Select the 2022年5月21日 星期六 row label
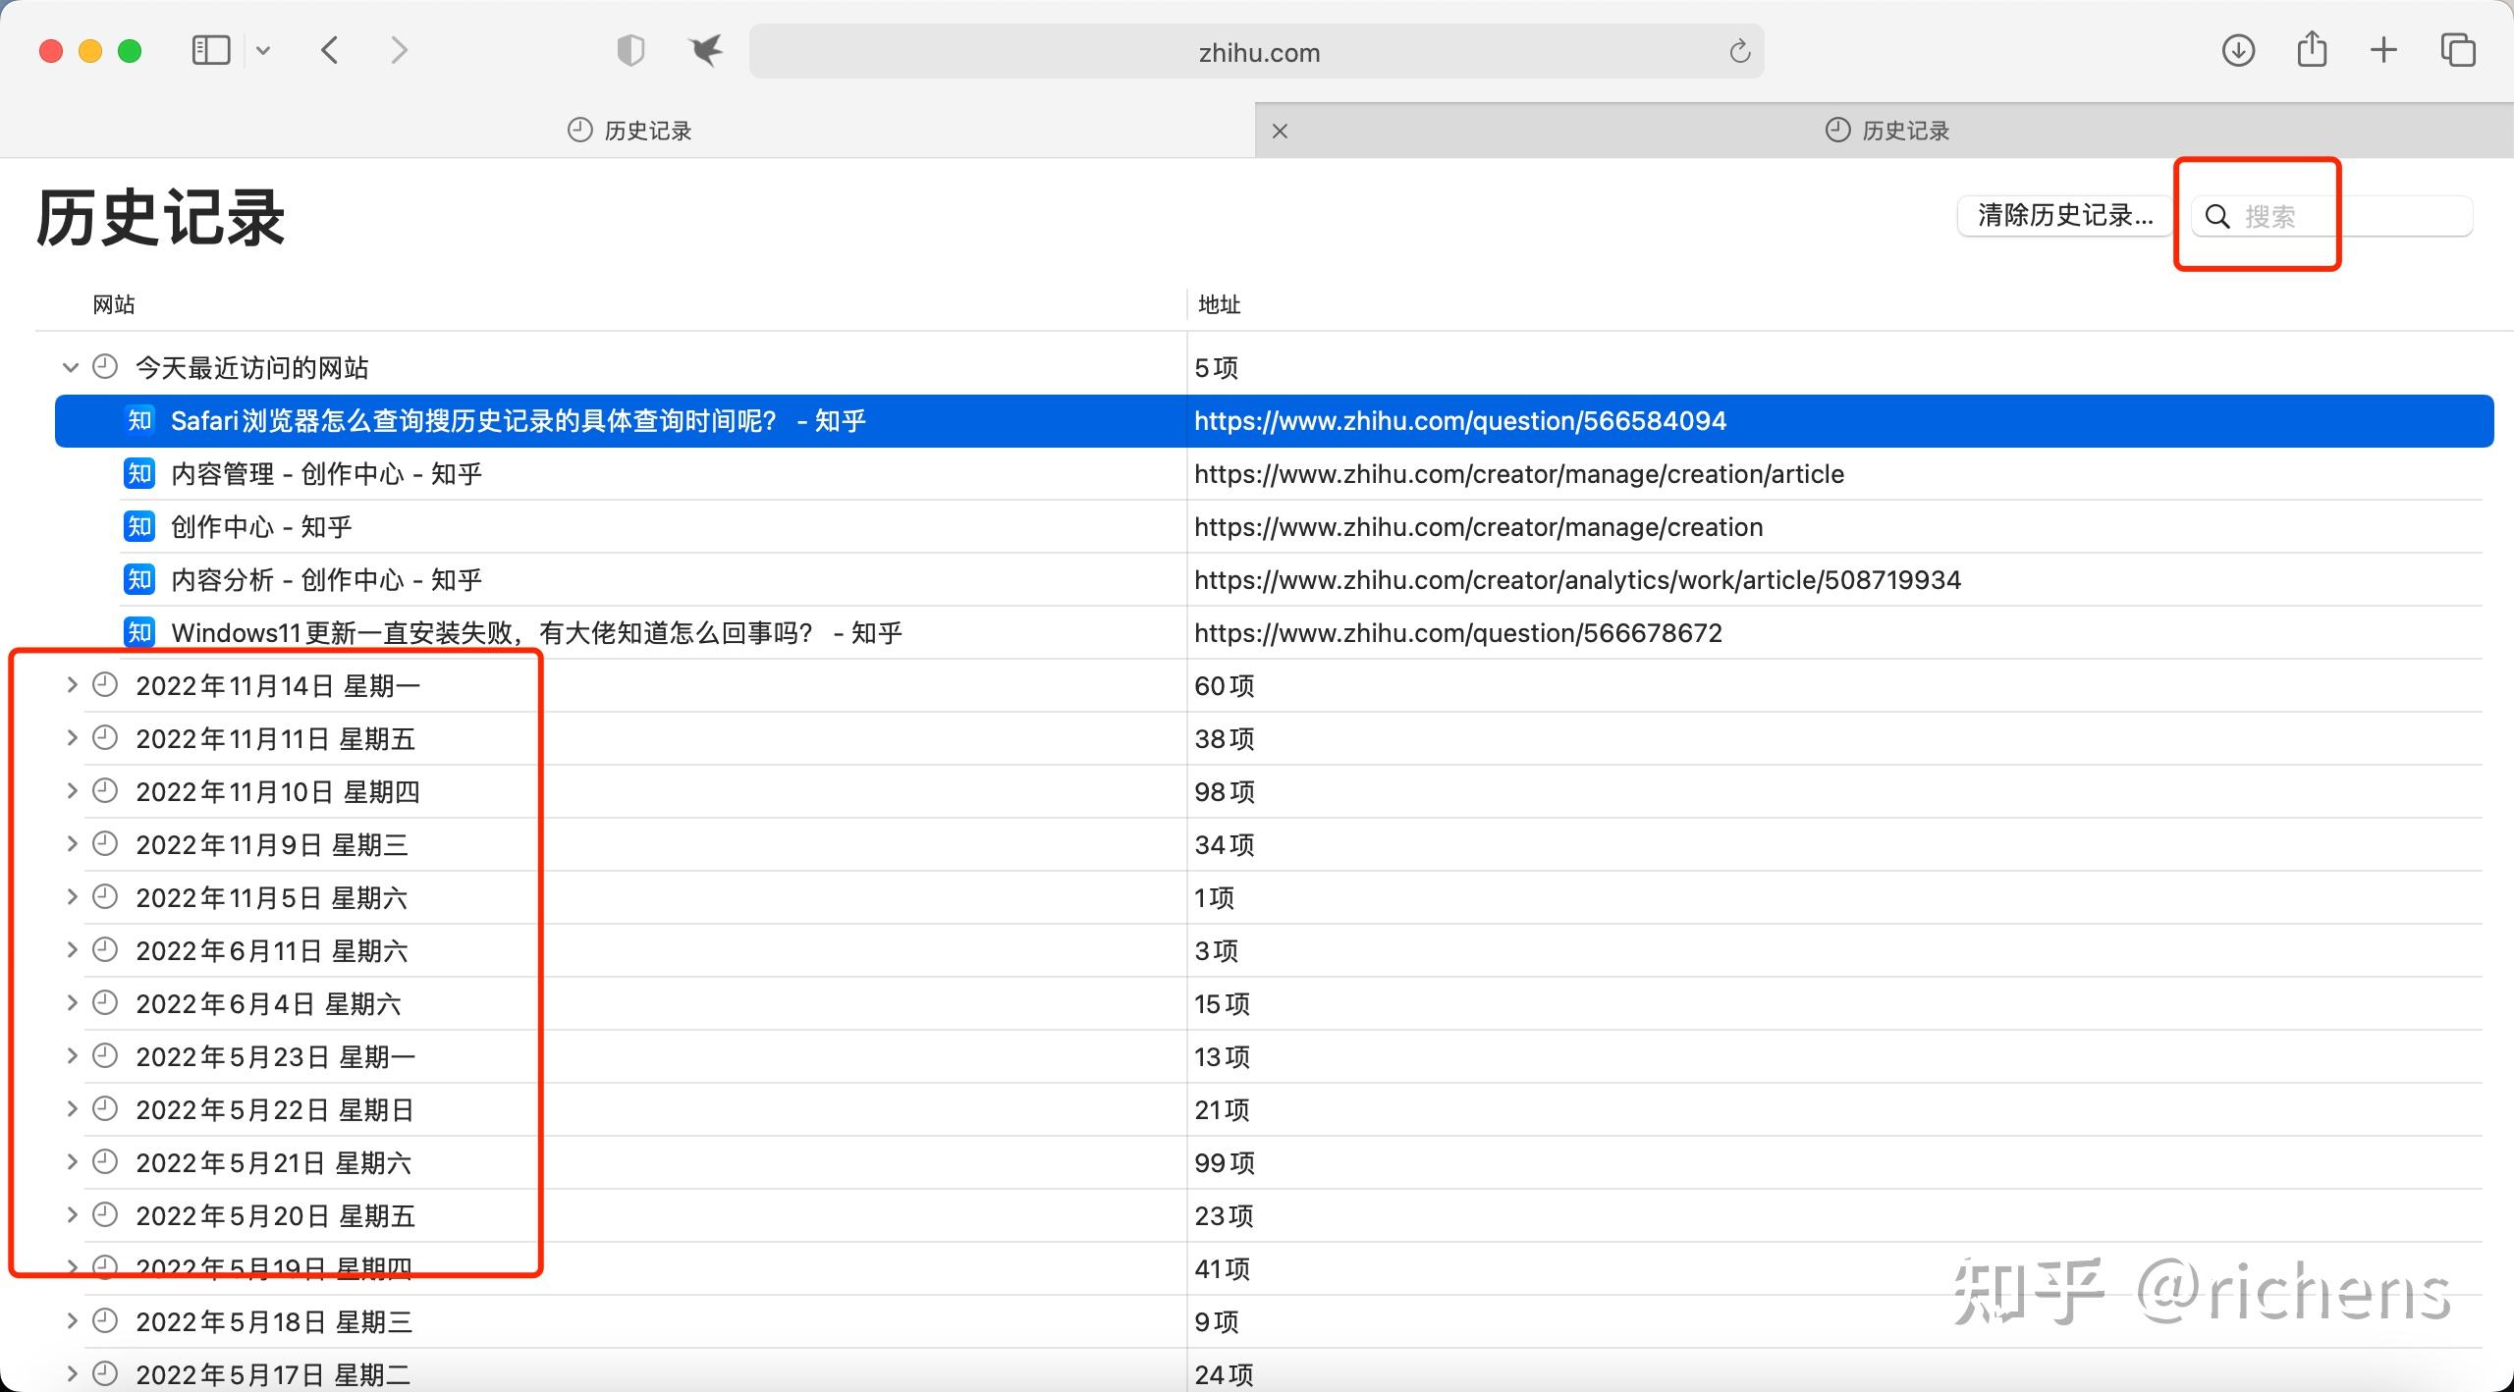2514x1392 pixels. tap(274, 1163)
